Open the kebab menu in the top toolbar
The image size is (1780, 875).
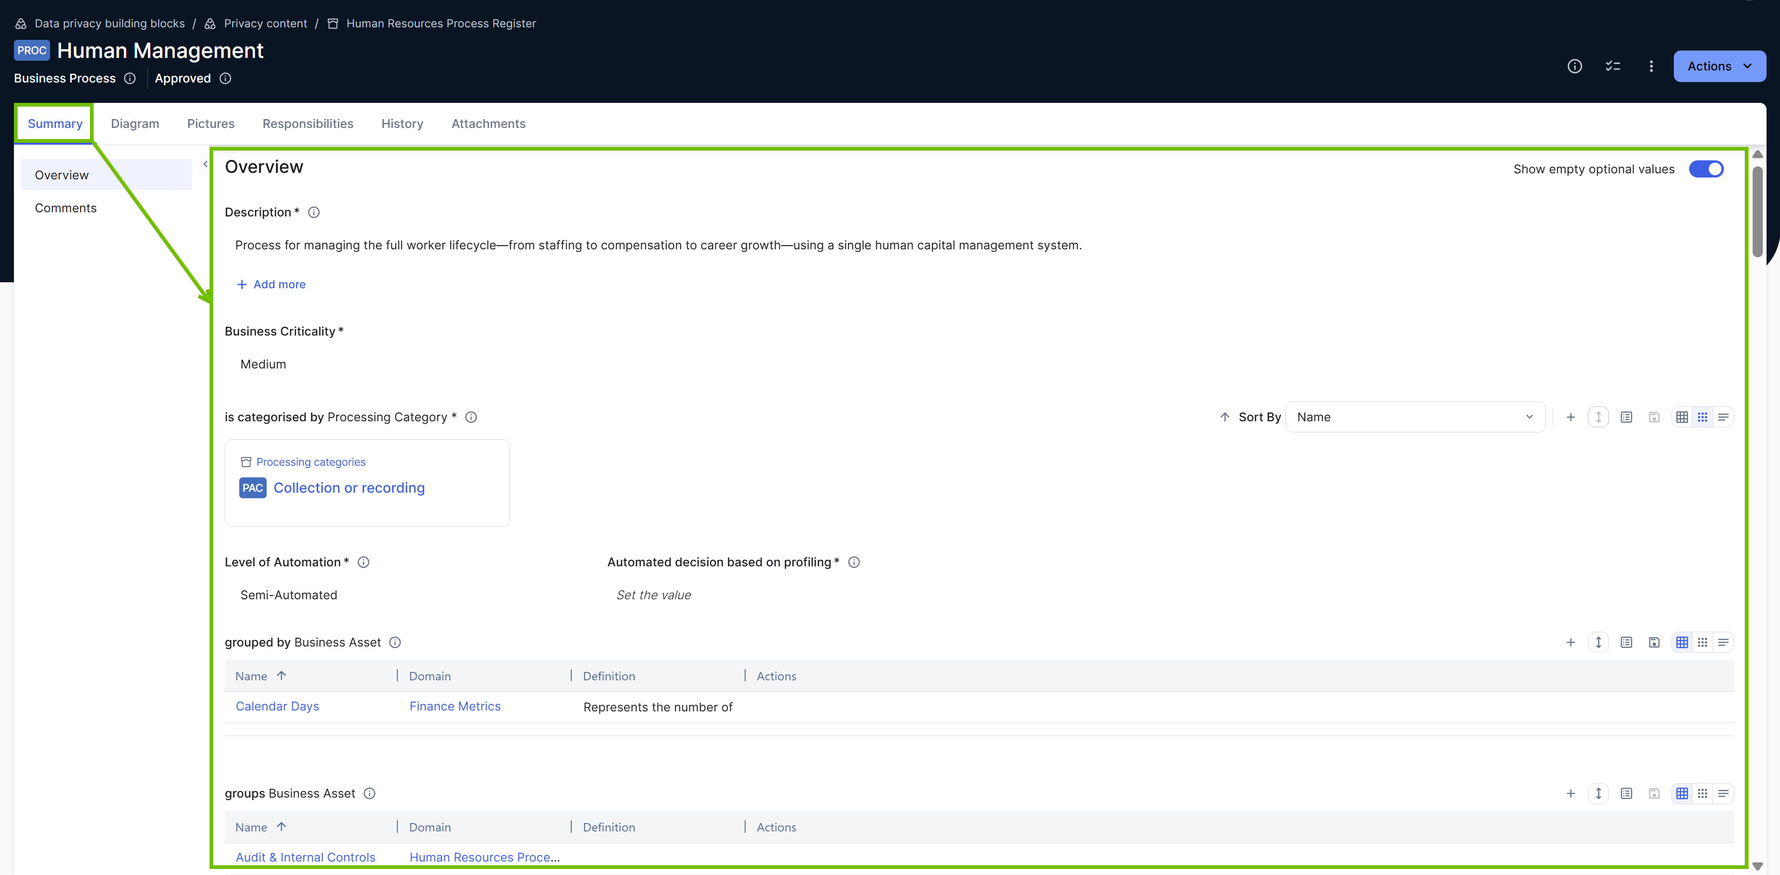click(1651, 66)
